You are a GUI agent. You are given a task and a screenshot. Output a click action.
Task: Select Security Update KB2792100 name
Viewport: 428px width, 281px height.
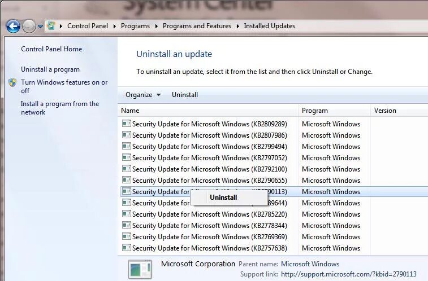tap(210, 169)
